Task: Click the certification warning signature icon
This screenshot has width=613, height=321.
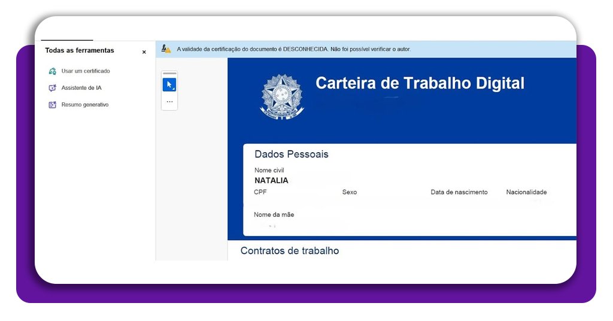Action: 166,49
